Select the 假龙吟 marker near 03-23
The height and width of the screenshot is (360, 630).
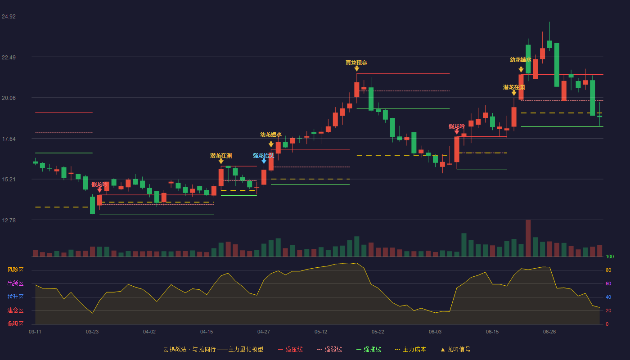coord(99,190)
